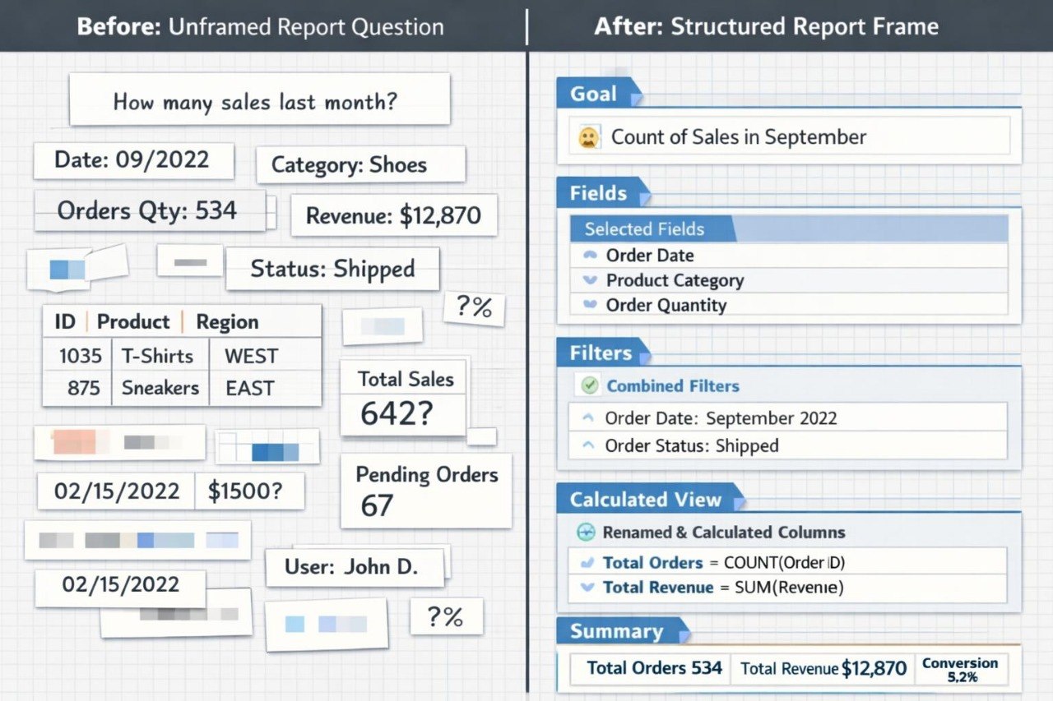Screen dimensions: 1053x701
Task: Click the Pending Orders 67 card
Action: 426,490
